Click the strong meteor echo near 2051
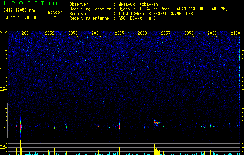 (x=21, y=127)
